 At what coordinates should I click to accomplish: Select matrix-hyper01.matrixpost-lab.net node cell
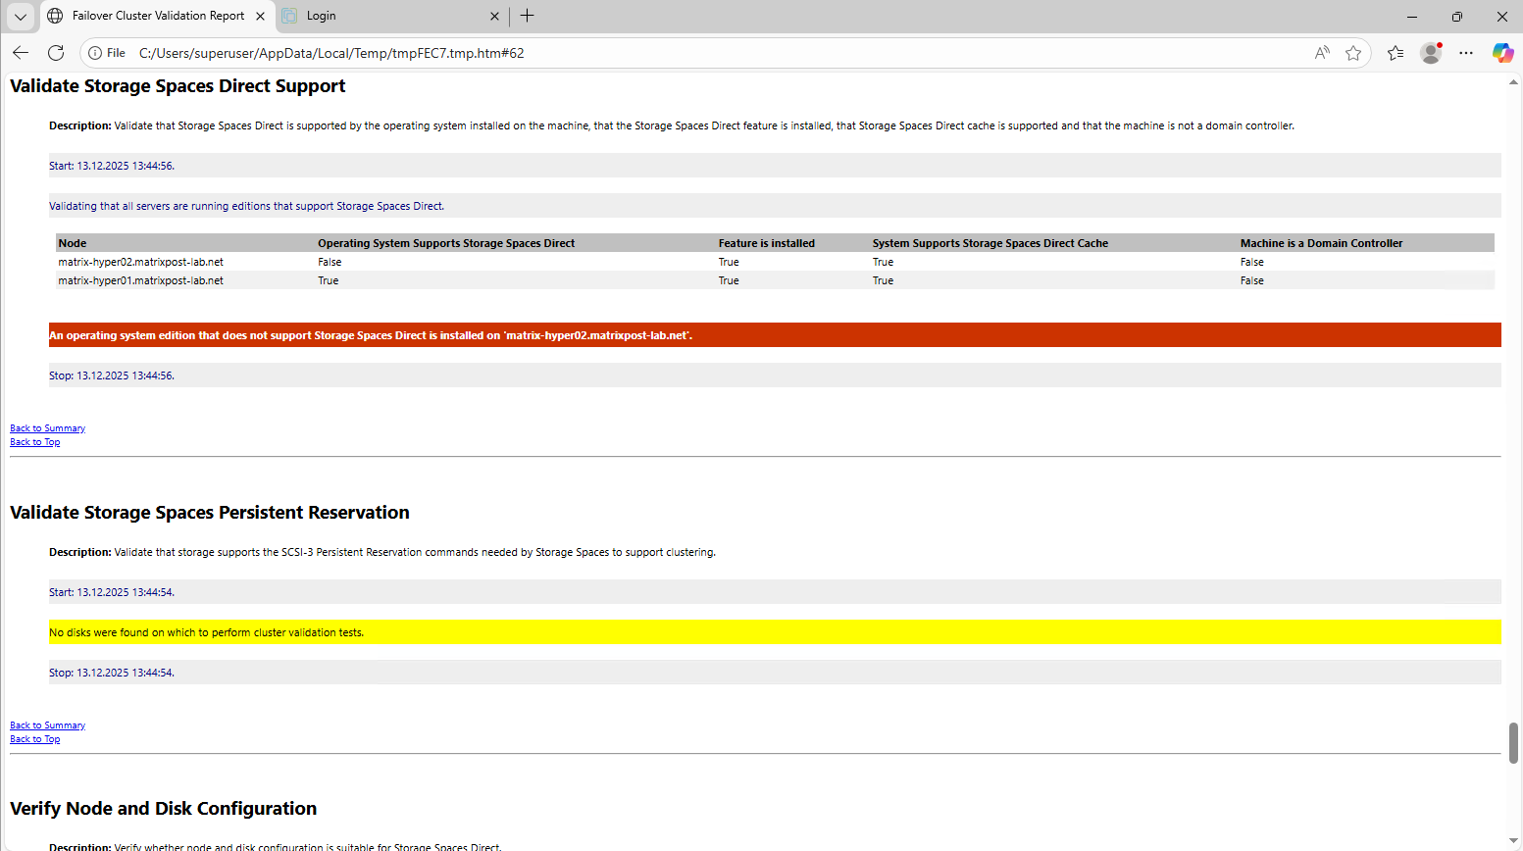click(140, 280)
